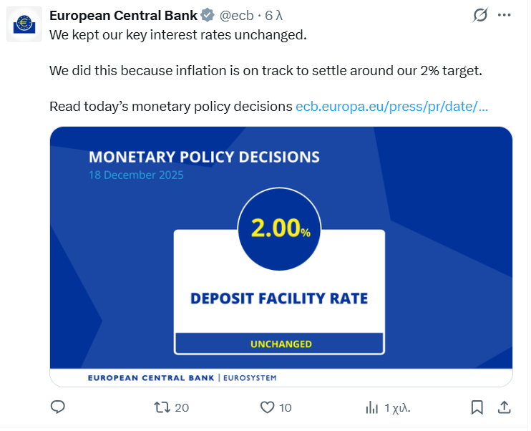The height and width of the screenshot is (431, 531).
Task: Open the ecb.europa.eu press release link
Action: tap(391, 107)
